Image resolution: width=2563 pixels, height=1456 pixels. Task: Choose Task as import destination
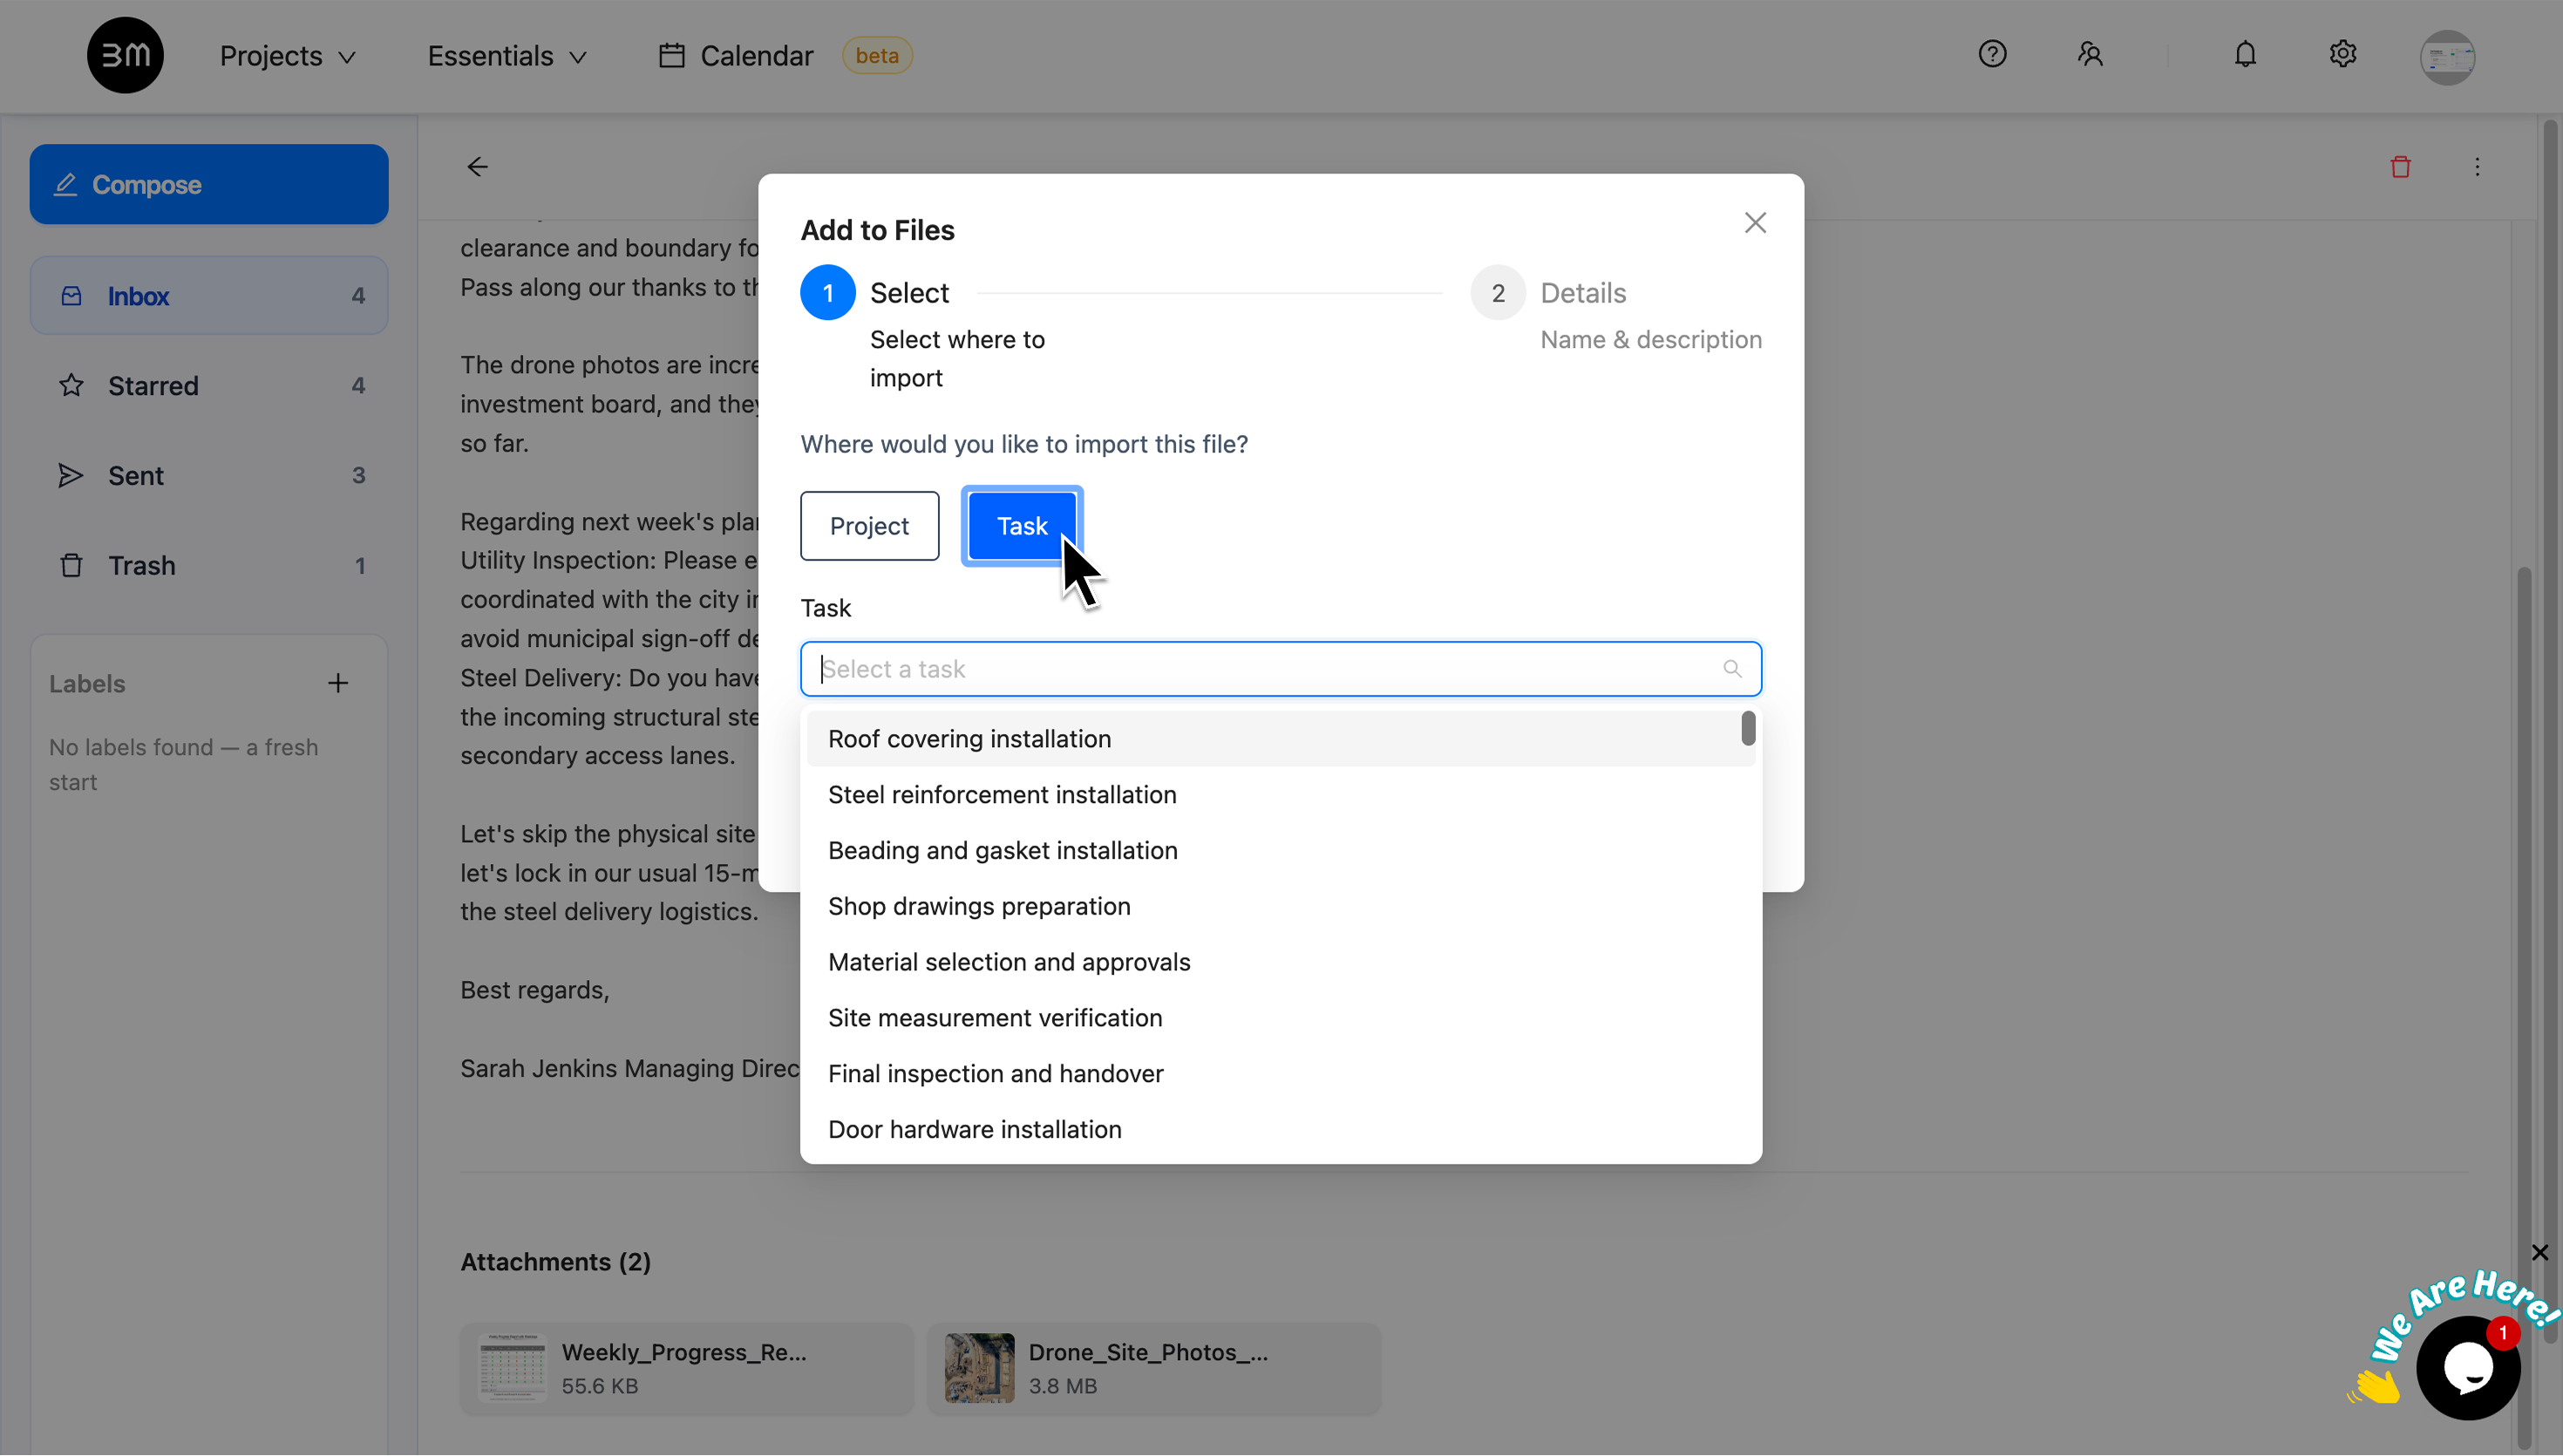[x=1022, y=526]
